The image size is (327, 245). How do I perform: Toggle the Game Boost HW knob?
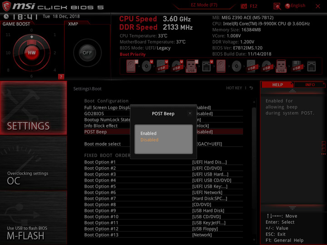coord(32,53)
